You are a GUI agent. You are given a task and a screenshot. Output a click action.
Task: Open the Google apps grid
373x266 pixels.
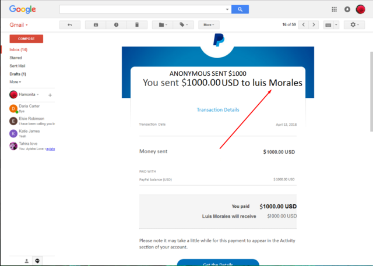334,9
